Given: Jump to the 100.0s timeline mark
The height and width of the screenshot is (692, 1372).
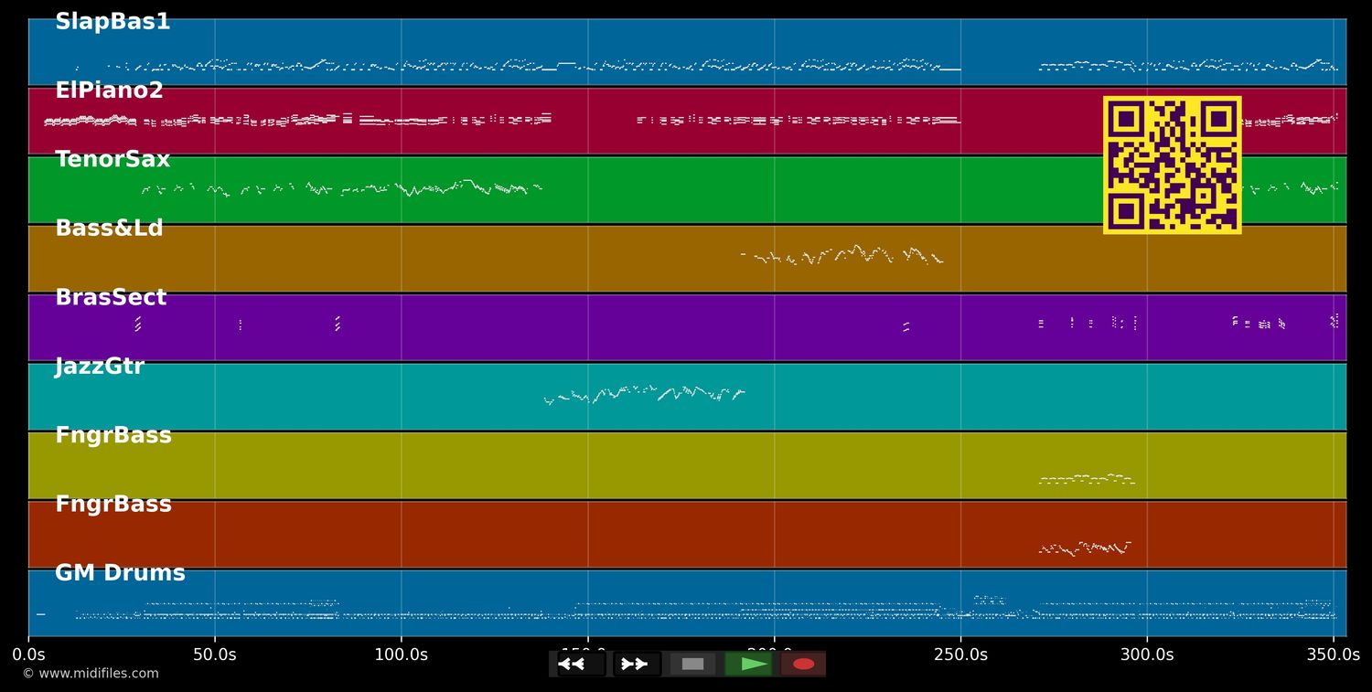Looking at the screenshot, I should (x=401, y=655).
